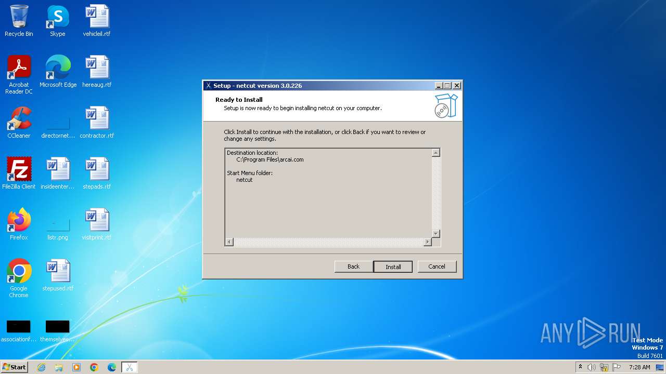Select stepused.rtf document icon
Image resolution: width=666 pixels, height=374 pixels.
58,275
